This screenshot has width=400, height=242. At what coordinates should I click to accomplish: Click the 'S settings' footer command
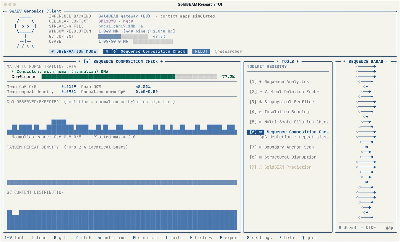(259, 238)
